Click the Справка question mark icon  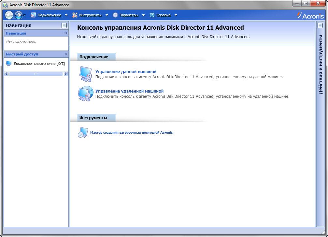tap(152, 15)
